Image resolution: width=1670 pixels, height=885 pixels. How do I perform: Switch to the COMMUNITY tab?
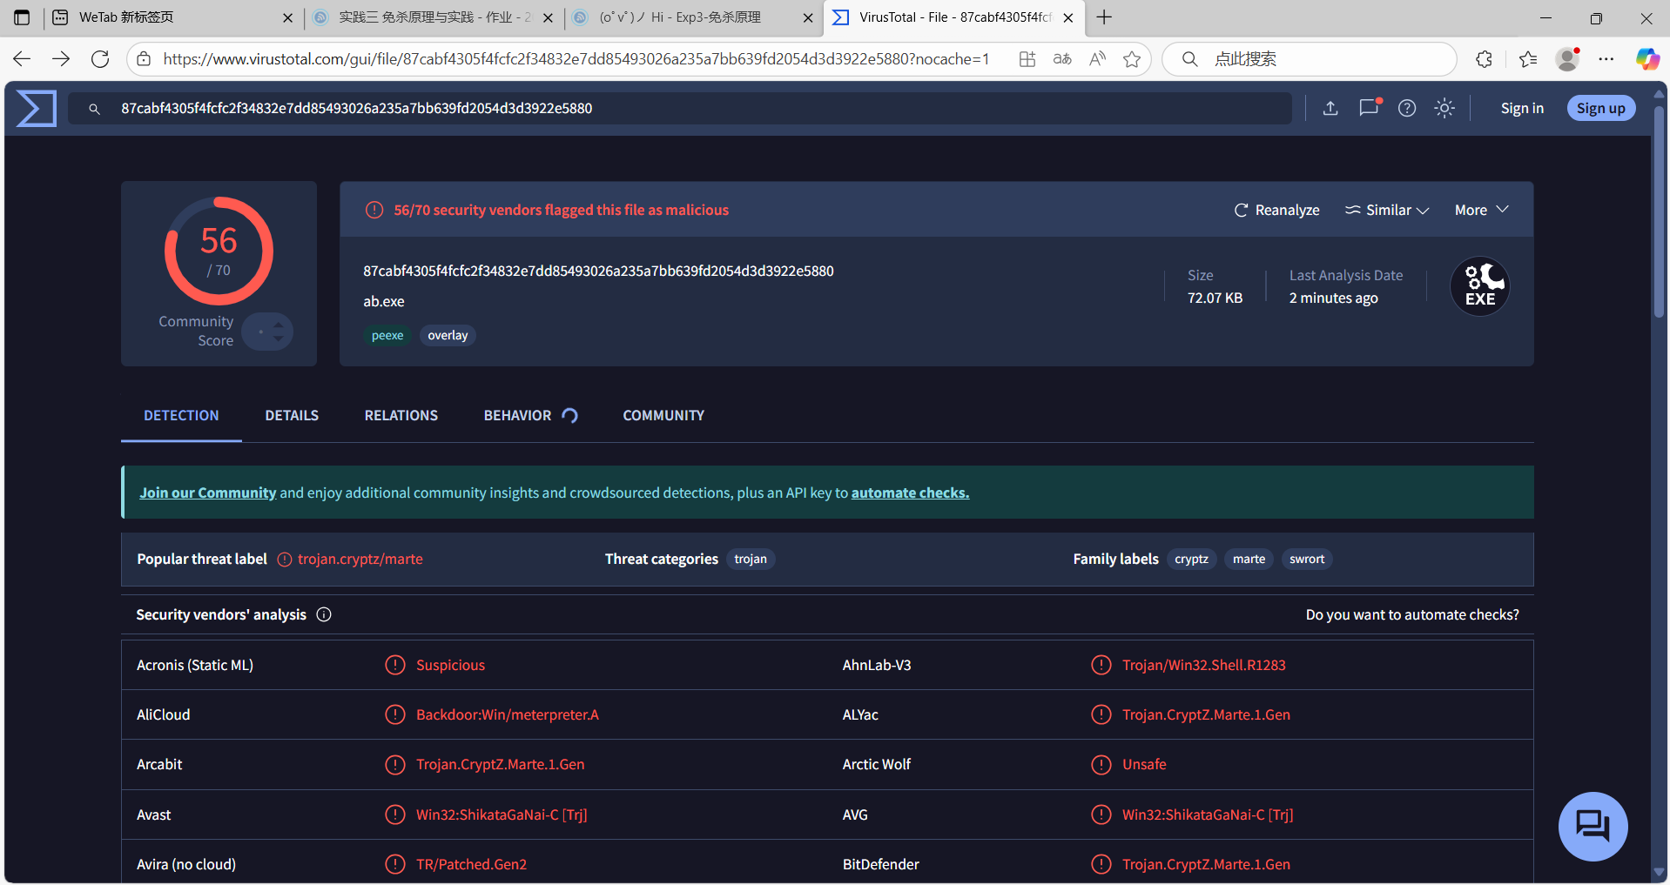(x=663, y=416)
